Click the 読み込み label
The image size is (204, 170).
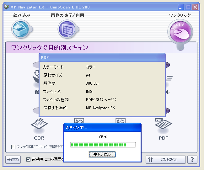click(x=22, y=15)
